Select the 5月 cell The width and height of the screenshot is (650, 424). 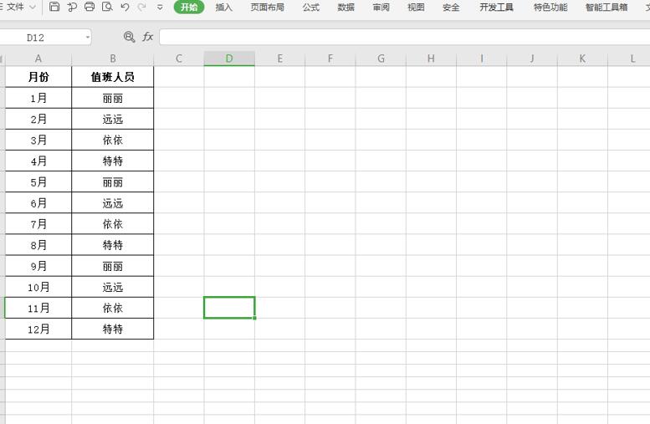(38, 182)
